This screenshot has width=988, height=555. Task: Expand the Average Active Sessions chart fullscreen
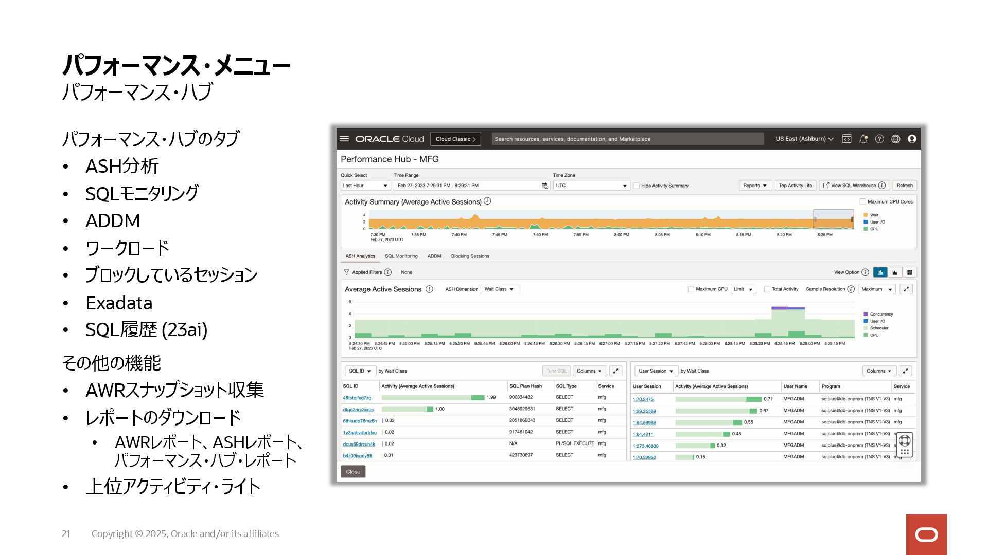pos(906,289)
